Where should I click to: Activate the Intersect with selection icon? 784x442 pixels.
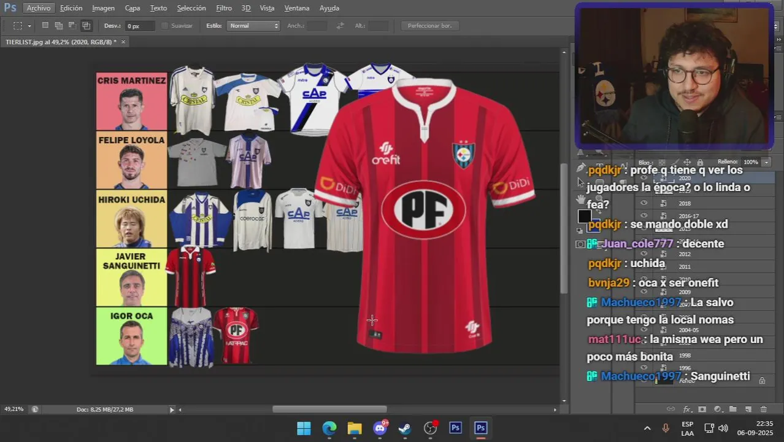point(86,26)
